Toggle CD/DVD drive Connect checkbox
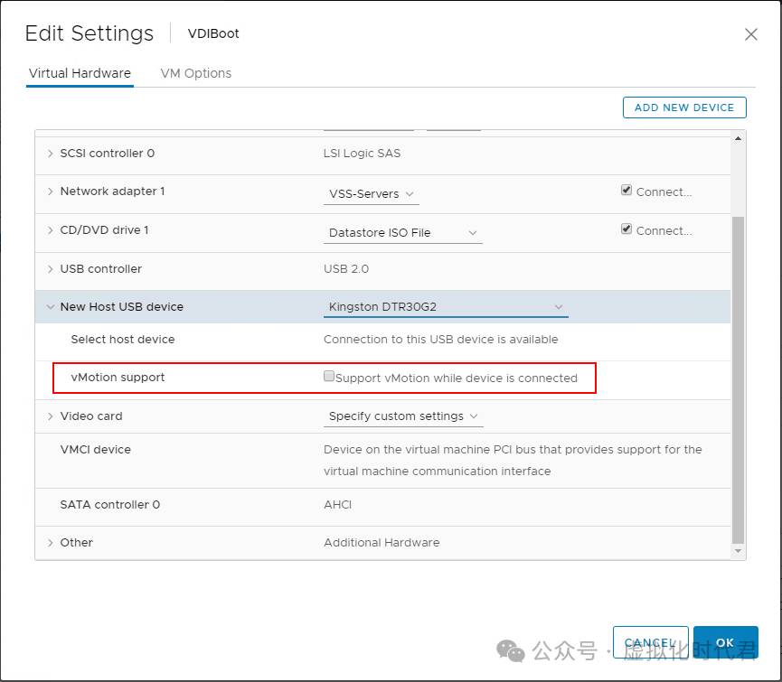 627,229
